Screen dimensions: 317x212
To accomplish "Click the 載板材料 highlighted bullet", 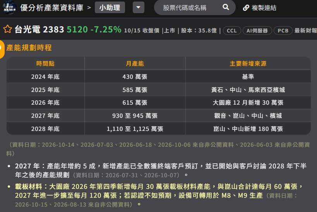I will 159,195.
